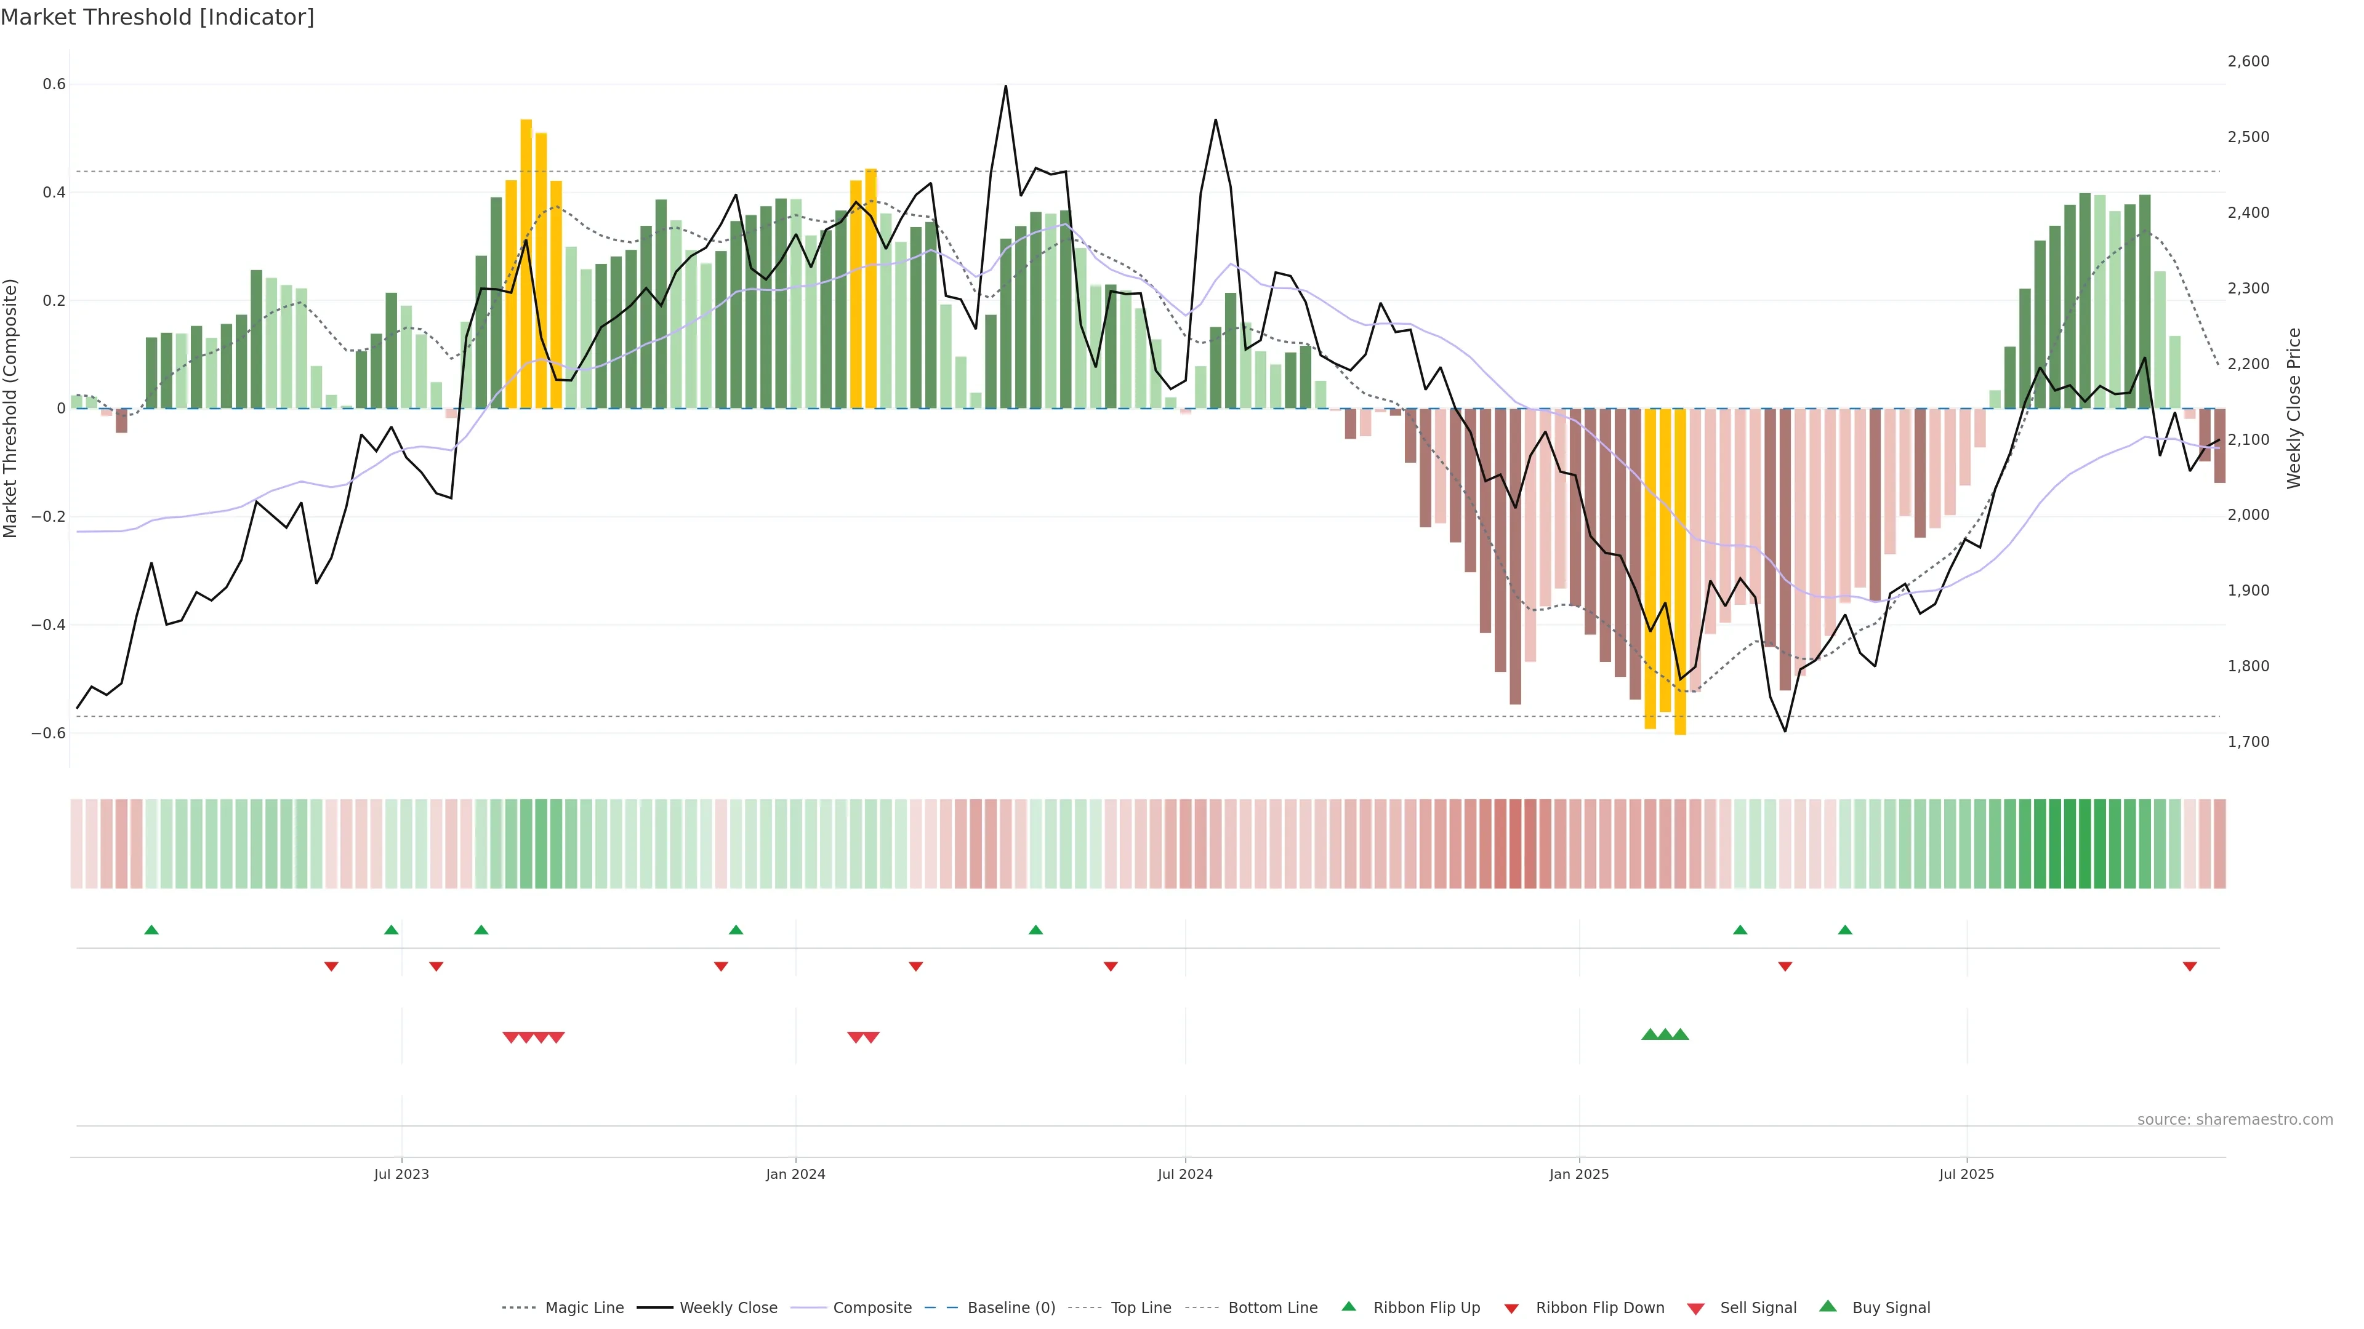Screen dimensions: 2364x1329
Task: Click the Jan 2025 x-axis label
Action: (x=1578, y=1174)
